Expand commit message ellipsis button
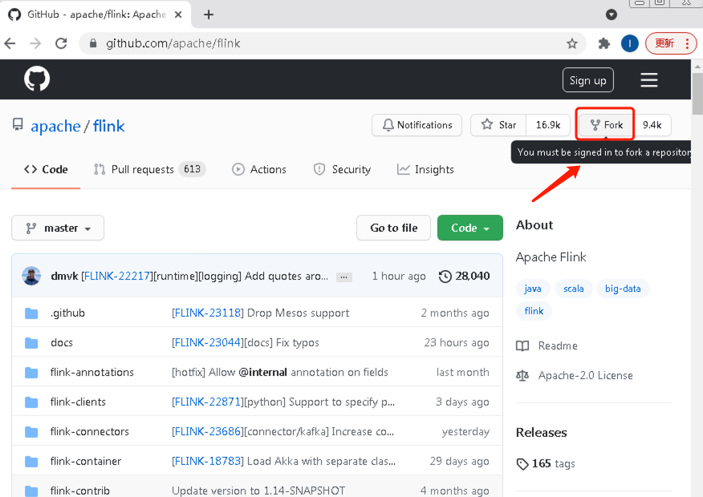Viewport: 703px width, 497px height. (x=344, y=277)
